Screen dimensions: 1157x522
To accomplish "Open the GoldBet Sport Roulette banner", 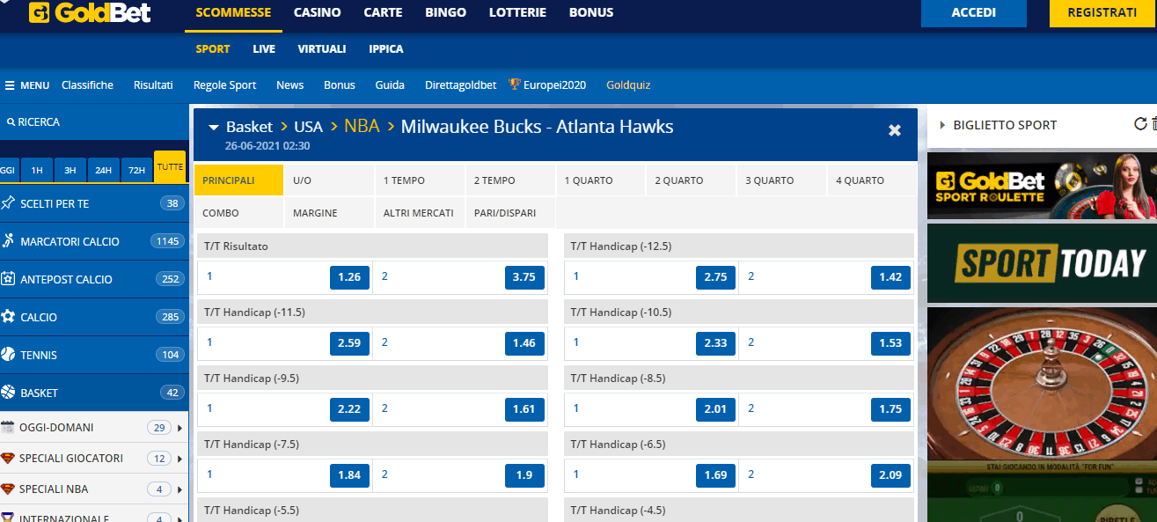I will tap(1042, 185).
